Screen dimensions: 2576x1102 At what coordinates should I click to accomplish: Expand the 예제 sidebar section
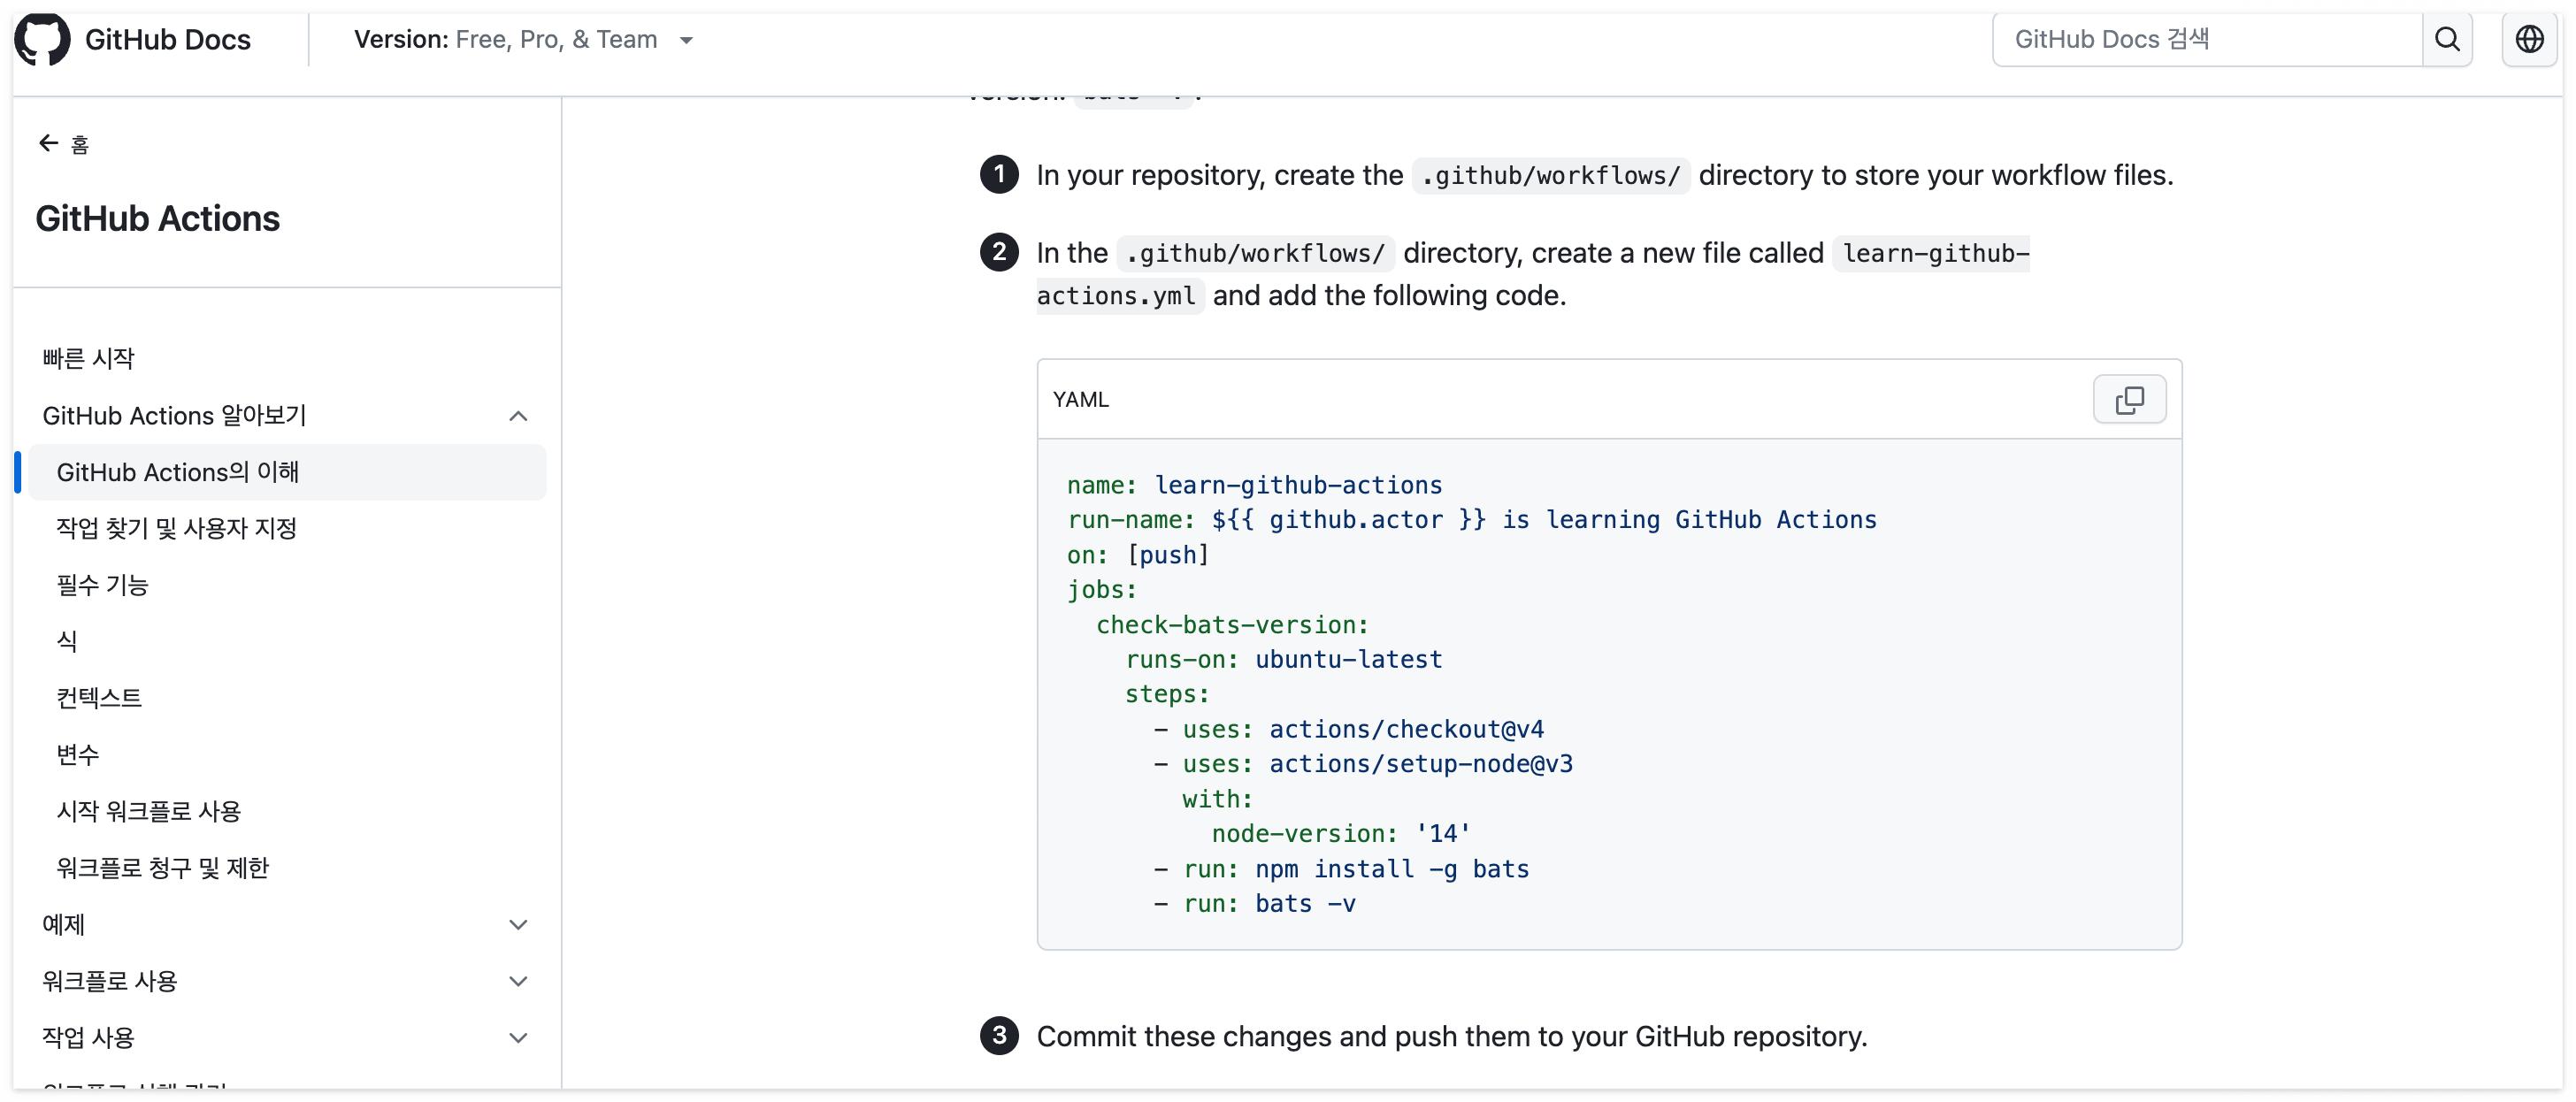pos(517,925)
